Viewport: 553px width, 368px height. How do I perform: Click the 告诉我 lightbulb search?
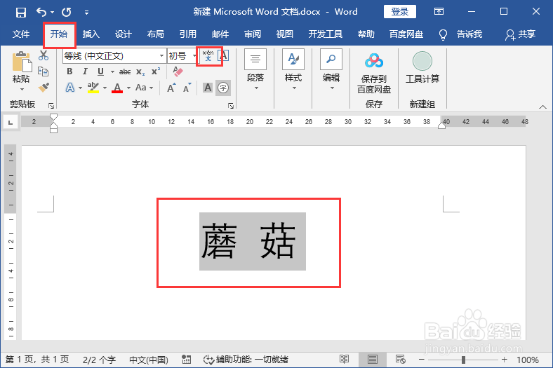pyautogui.click(x=460, y=34)
